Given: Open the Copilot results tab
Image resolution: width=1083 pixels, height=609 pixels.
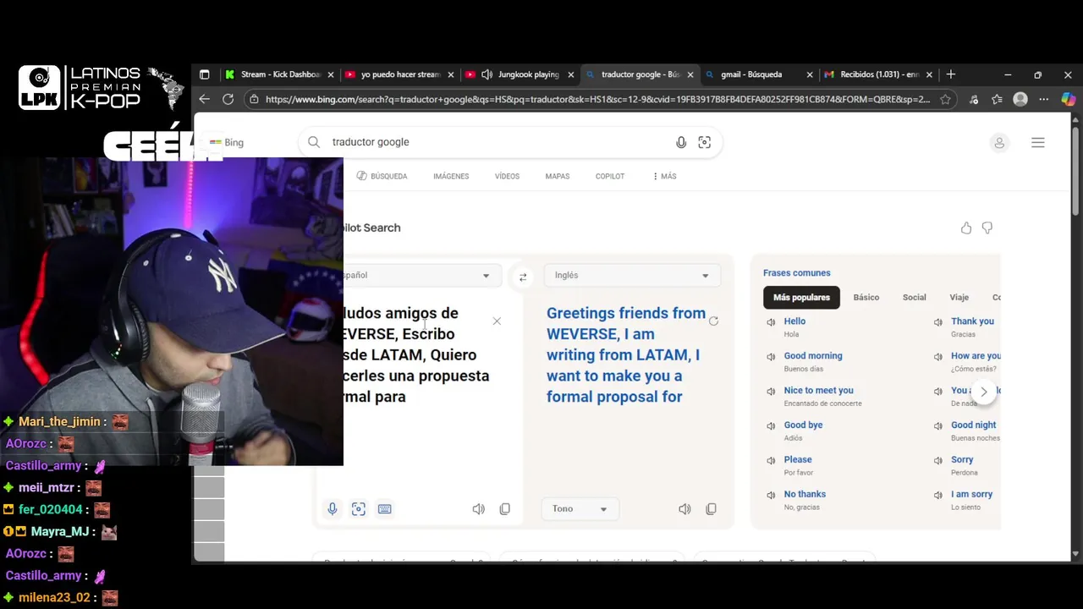Looking at the screenshot, I should click(x=610, y=176).
